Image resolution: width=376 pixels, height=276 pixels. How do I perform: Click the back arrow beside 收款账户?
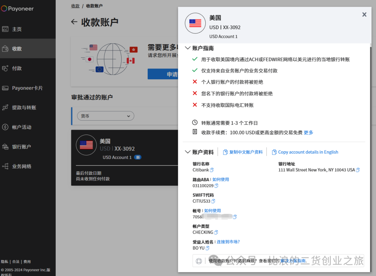click(x=74, y=22)
